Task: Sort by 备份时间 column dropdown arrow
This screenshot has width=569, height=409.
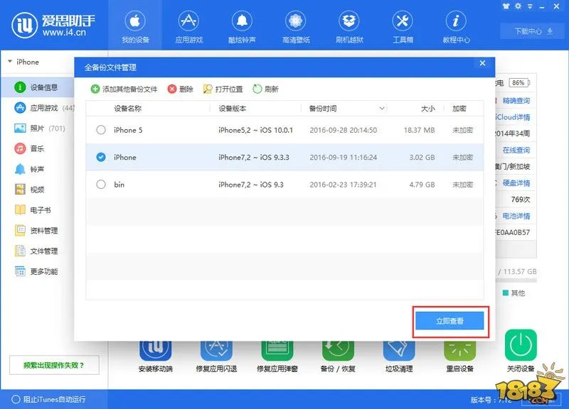Action: pos(382,109)
